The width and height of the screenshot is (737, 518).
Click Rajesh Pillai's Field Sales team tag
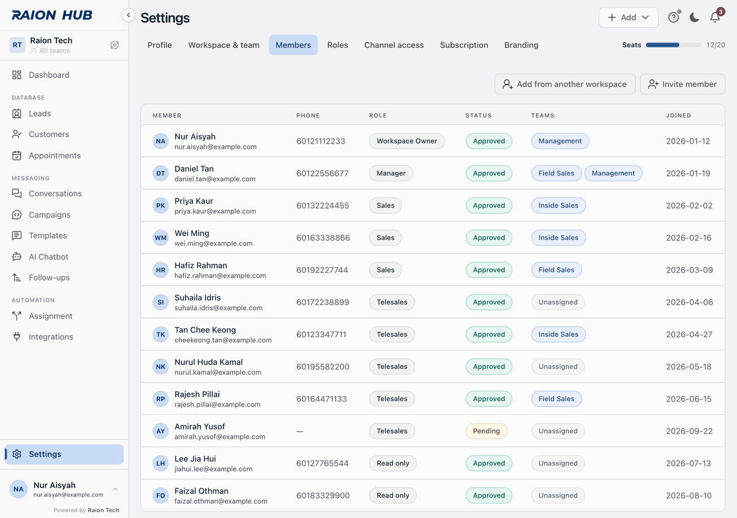(556, 399)
